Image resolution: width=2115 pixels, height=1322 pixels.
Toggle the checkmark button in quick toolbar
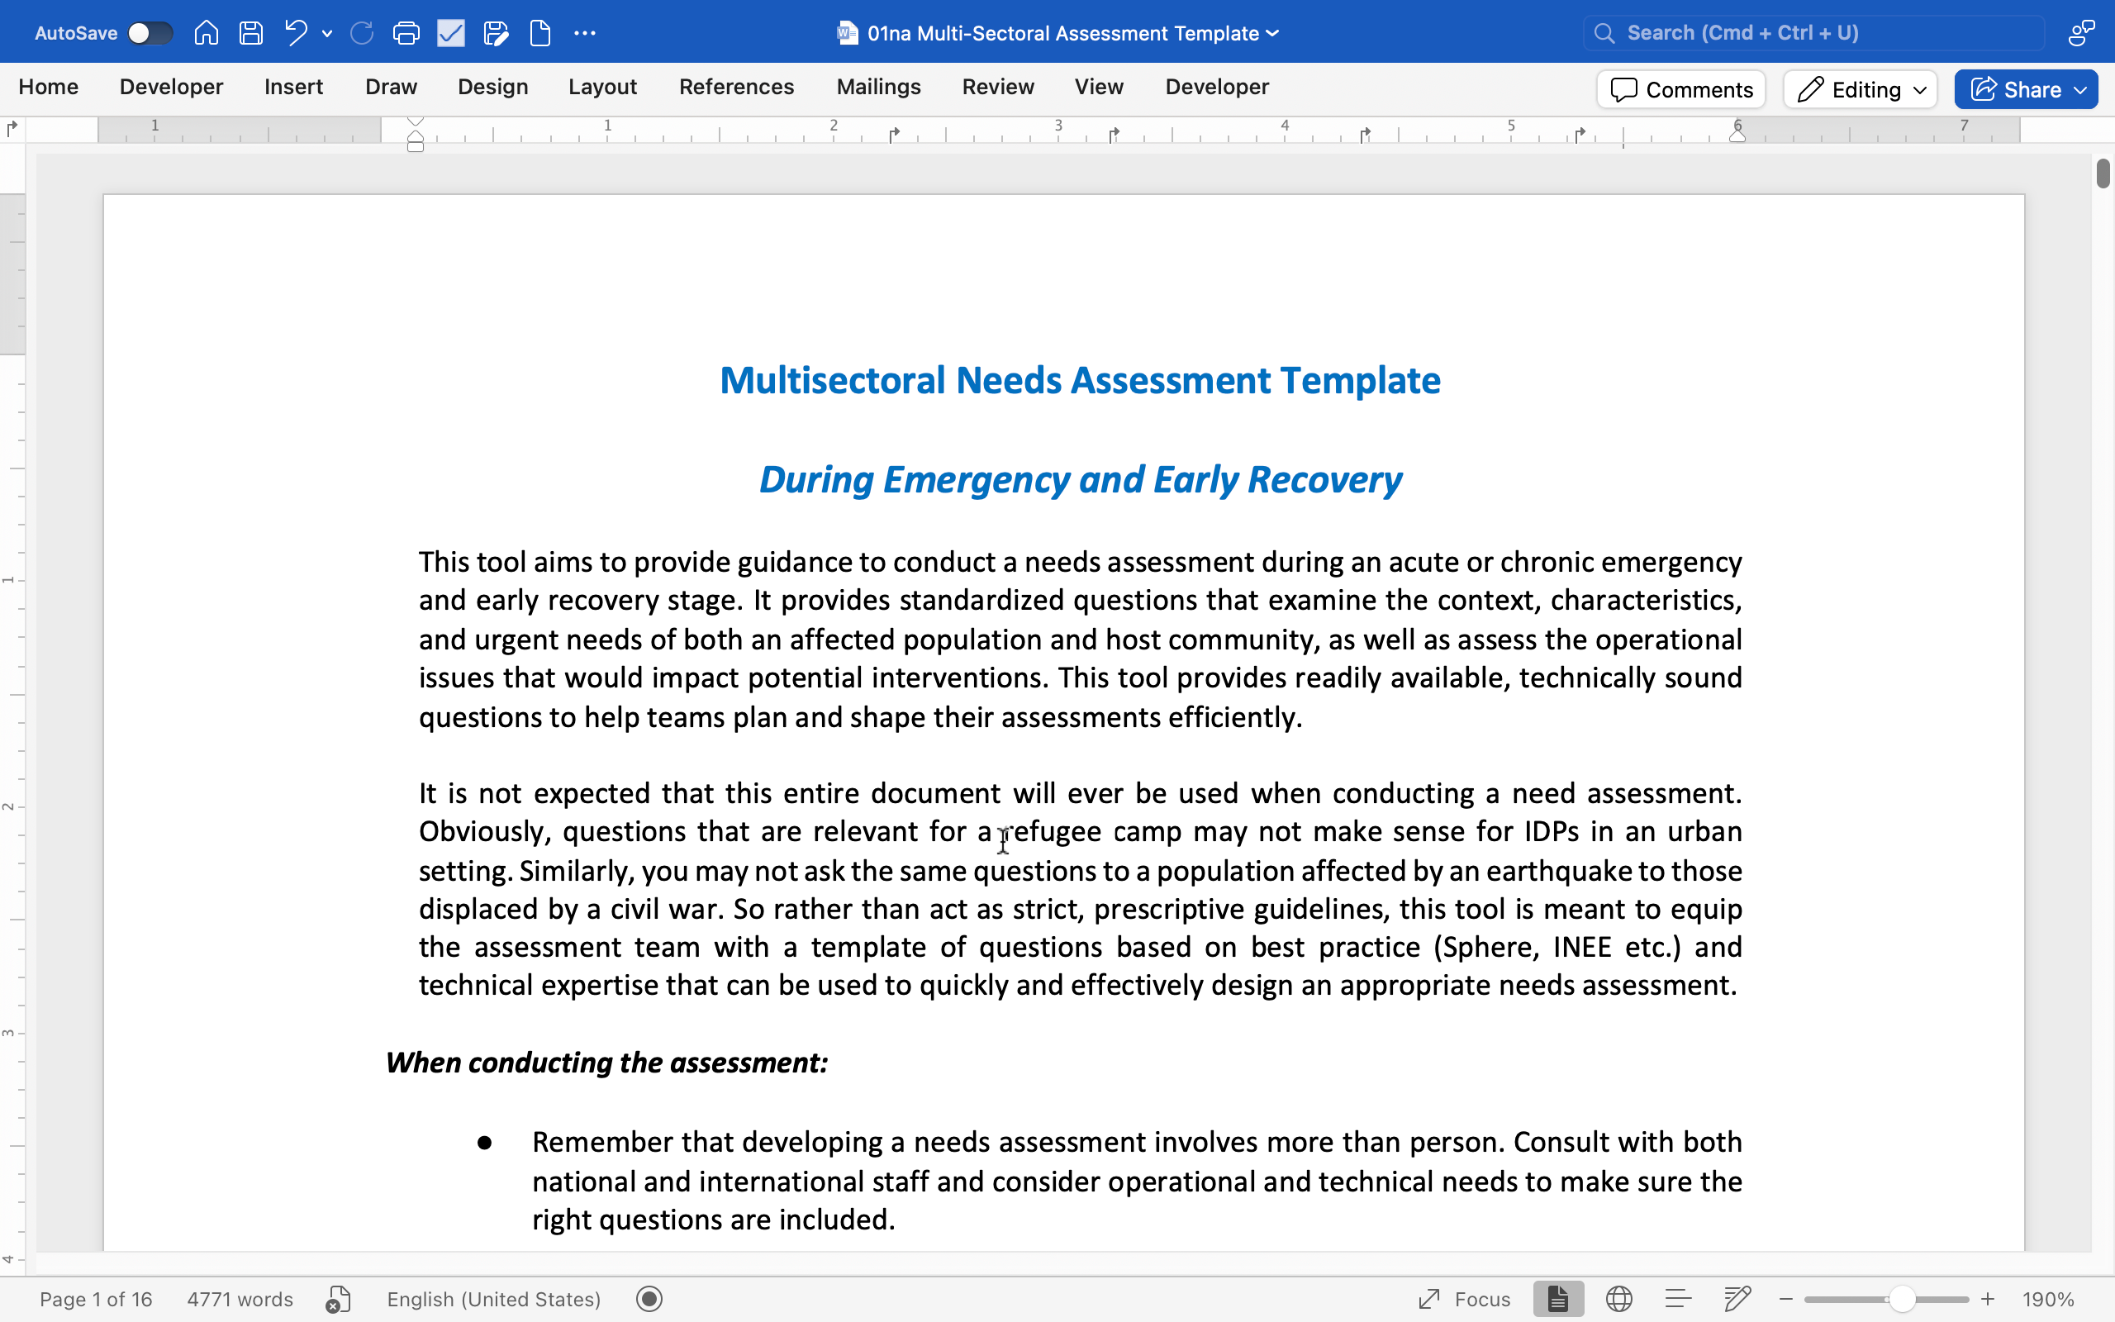point(451,33)
